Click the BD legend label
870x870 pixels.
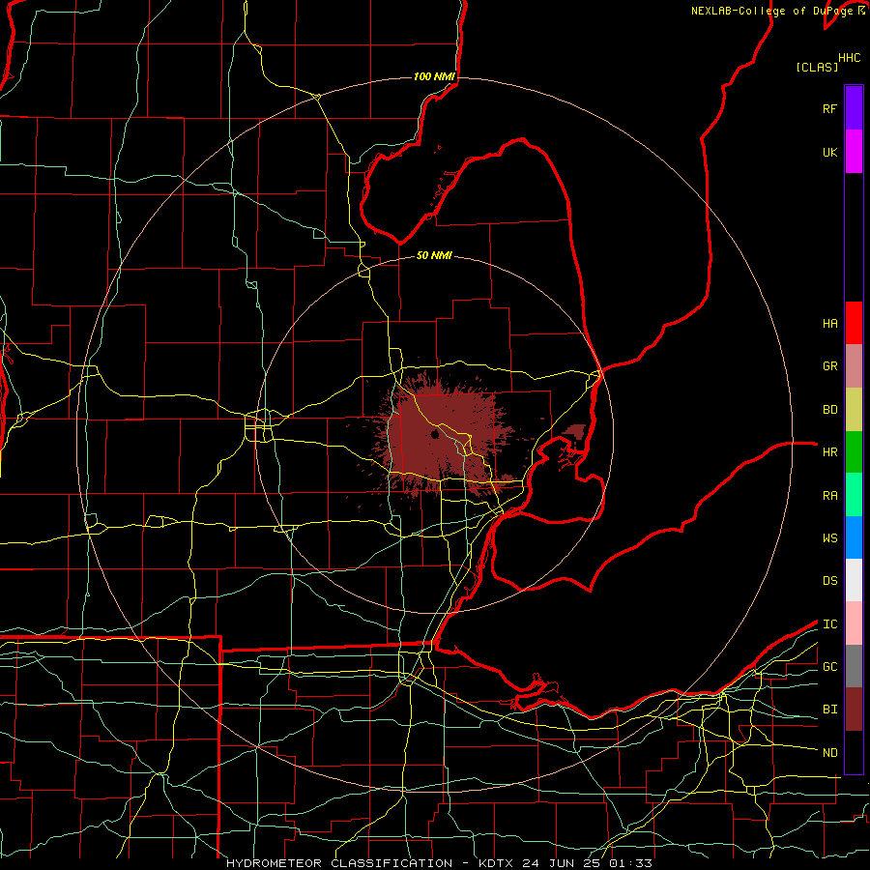click(x=829, y=410)
